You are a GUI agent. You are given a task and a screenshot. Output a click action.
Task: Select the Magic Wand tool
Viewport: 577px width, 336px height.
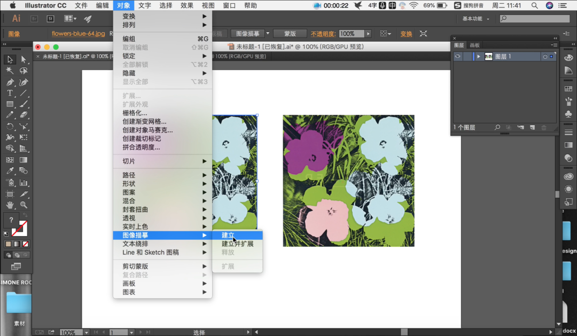click(x=10, y=71)
